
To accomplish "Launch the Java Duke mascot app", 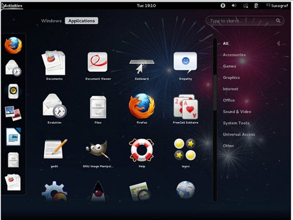I will coord(98,191).
